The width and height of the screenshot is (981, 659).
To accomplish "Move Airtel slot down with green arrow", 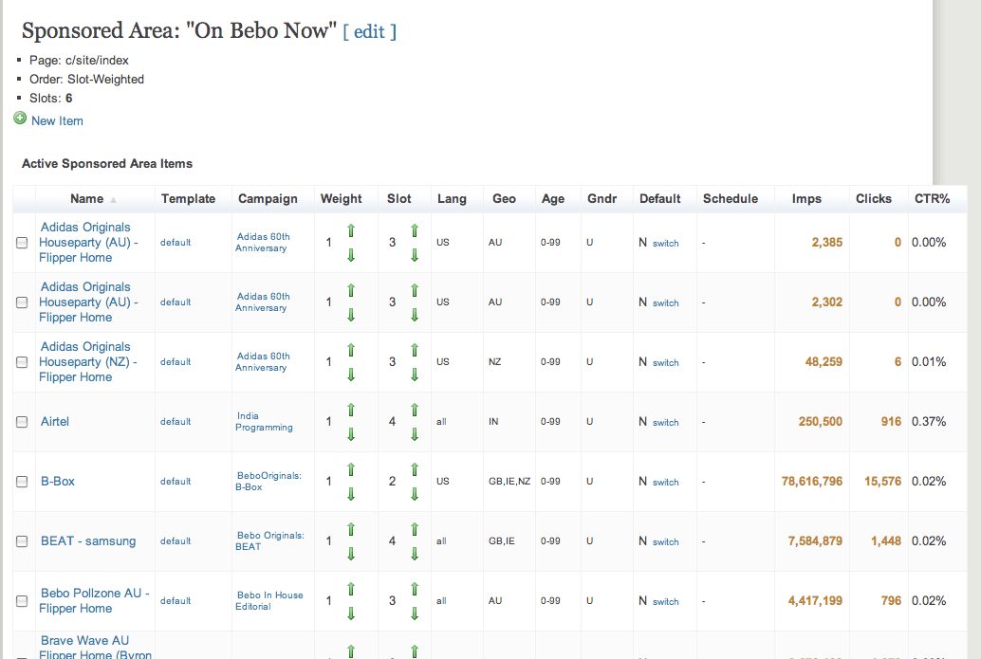I will click(415, 434).
